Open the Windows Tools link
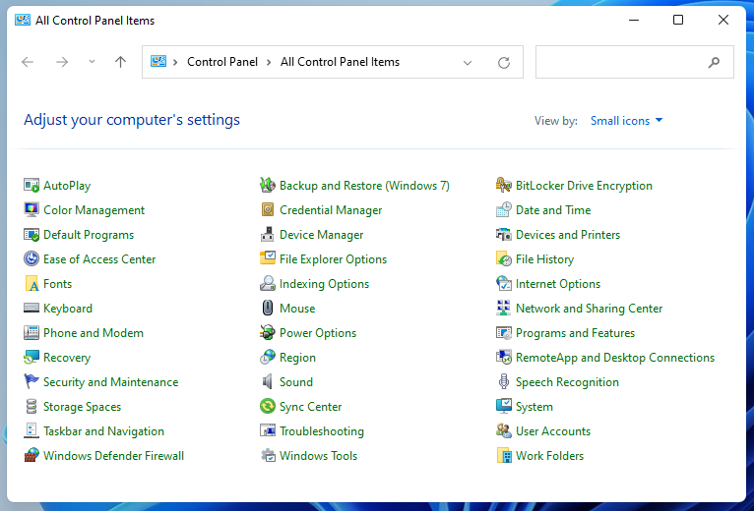Image resolution: width=754 pixels, height=511 pixels. coord(318,455)
